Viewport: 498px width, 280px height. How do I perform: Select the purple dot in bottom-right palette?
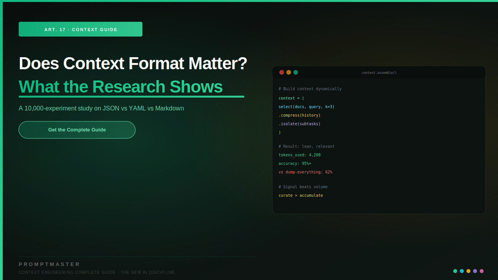475,271
